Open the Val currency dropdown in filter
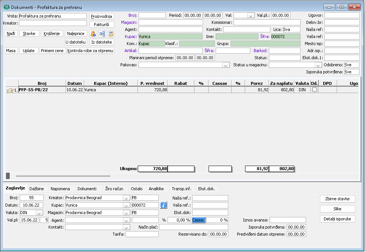The height and width of the screenshot is (252, 365). 250,16
